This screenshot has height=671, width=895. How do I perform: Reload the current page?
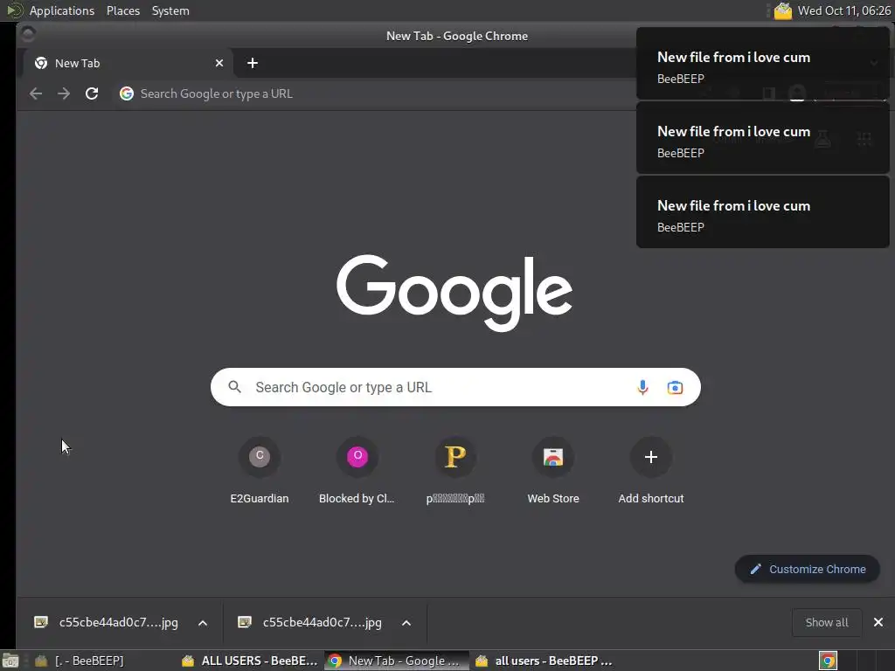tap(92, 93)
